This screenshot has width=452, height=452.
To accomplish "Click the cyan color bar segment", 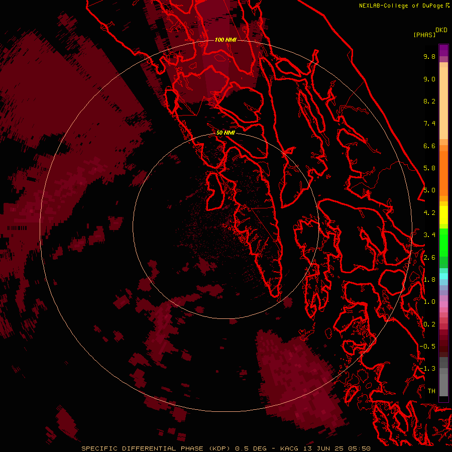I will point(443,276).
